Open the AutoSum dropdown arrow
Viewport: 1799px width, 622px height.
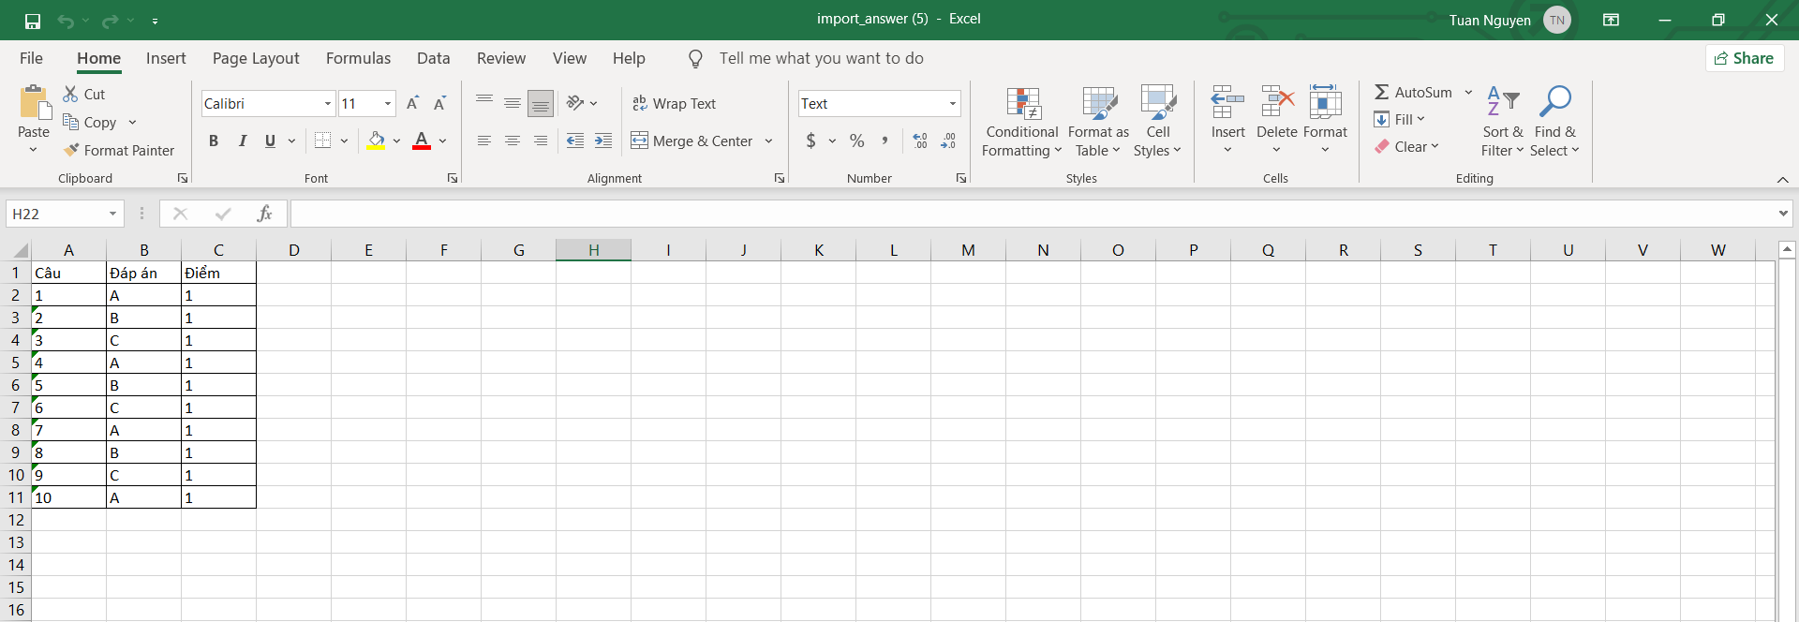click(x=1468, y=92)
